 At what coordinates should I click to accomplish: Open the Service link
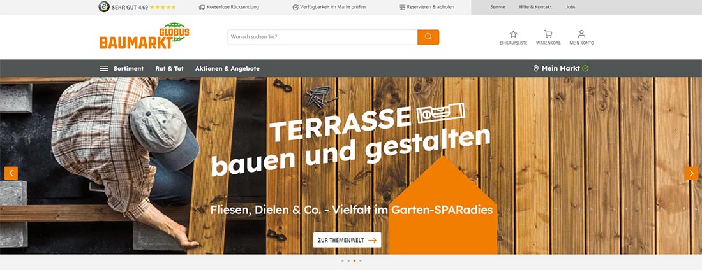pos(497,7)
